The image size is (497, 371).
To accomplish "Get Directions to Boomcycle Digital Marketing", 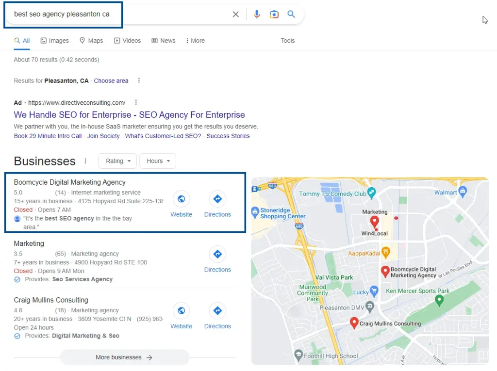I will pos(217,199).
